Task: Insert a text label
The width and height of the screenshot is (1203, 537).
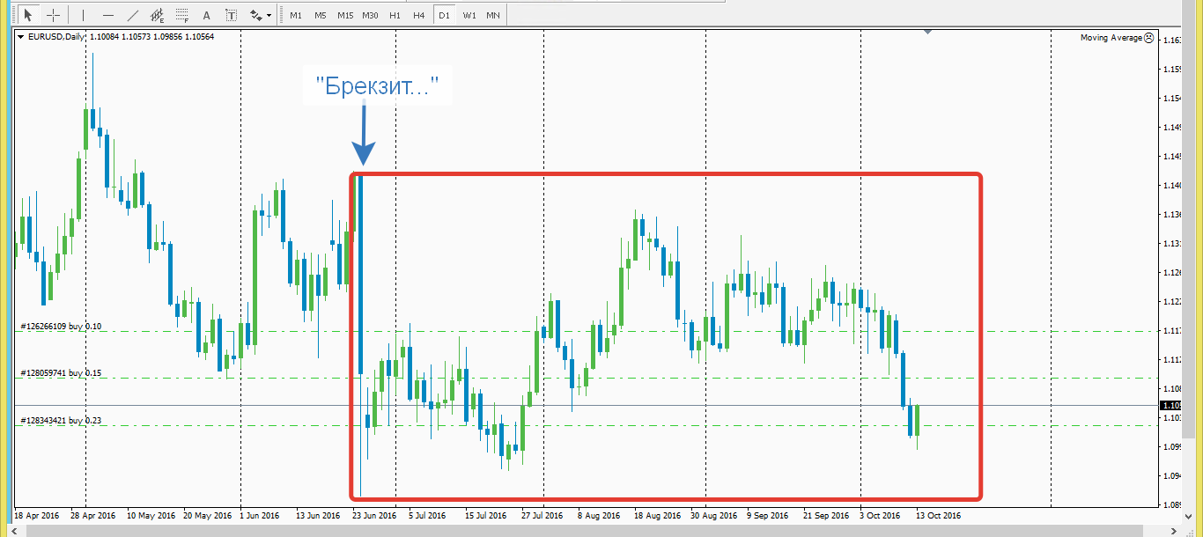Action: click(232, 15)
